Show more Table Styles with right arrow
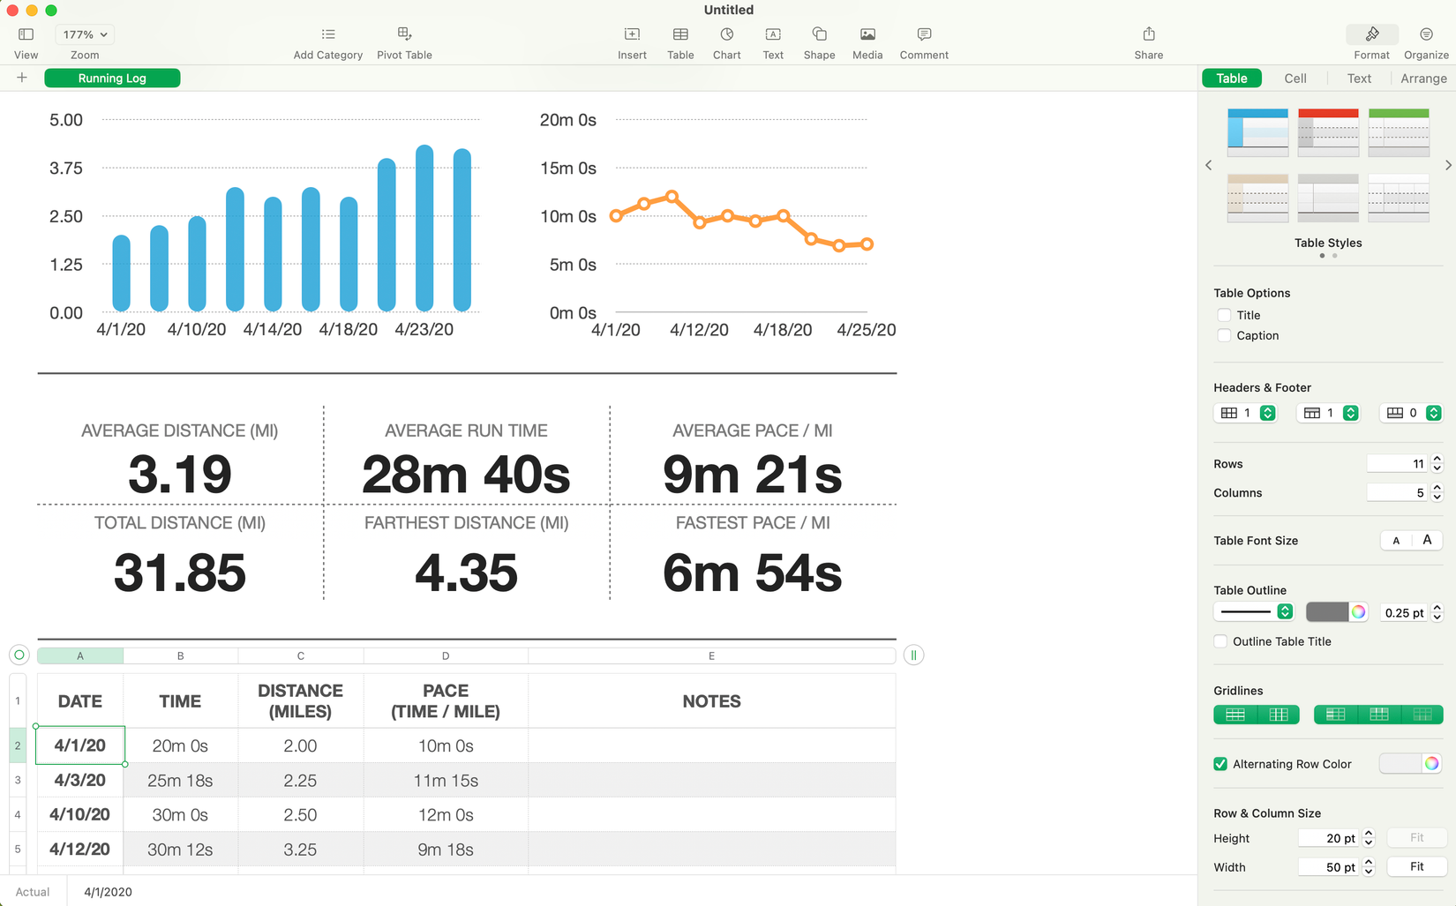The height and width of the screenshot is (906, 1456). coord(1448,165)
